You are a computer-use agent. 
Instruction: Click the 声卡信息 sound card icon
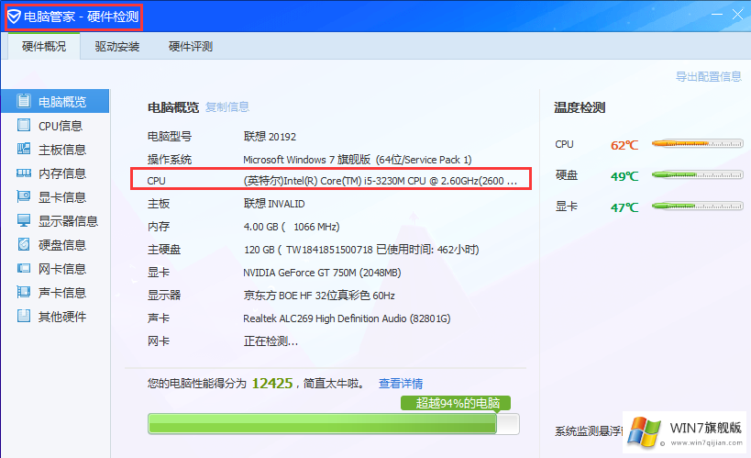coord(24,292)
